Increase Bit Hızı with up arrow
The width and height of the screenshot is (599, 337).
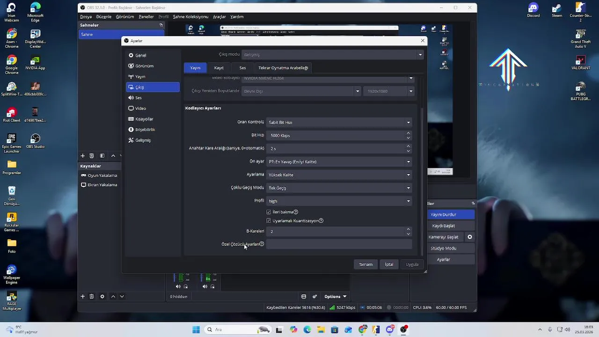point(408,133)
